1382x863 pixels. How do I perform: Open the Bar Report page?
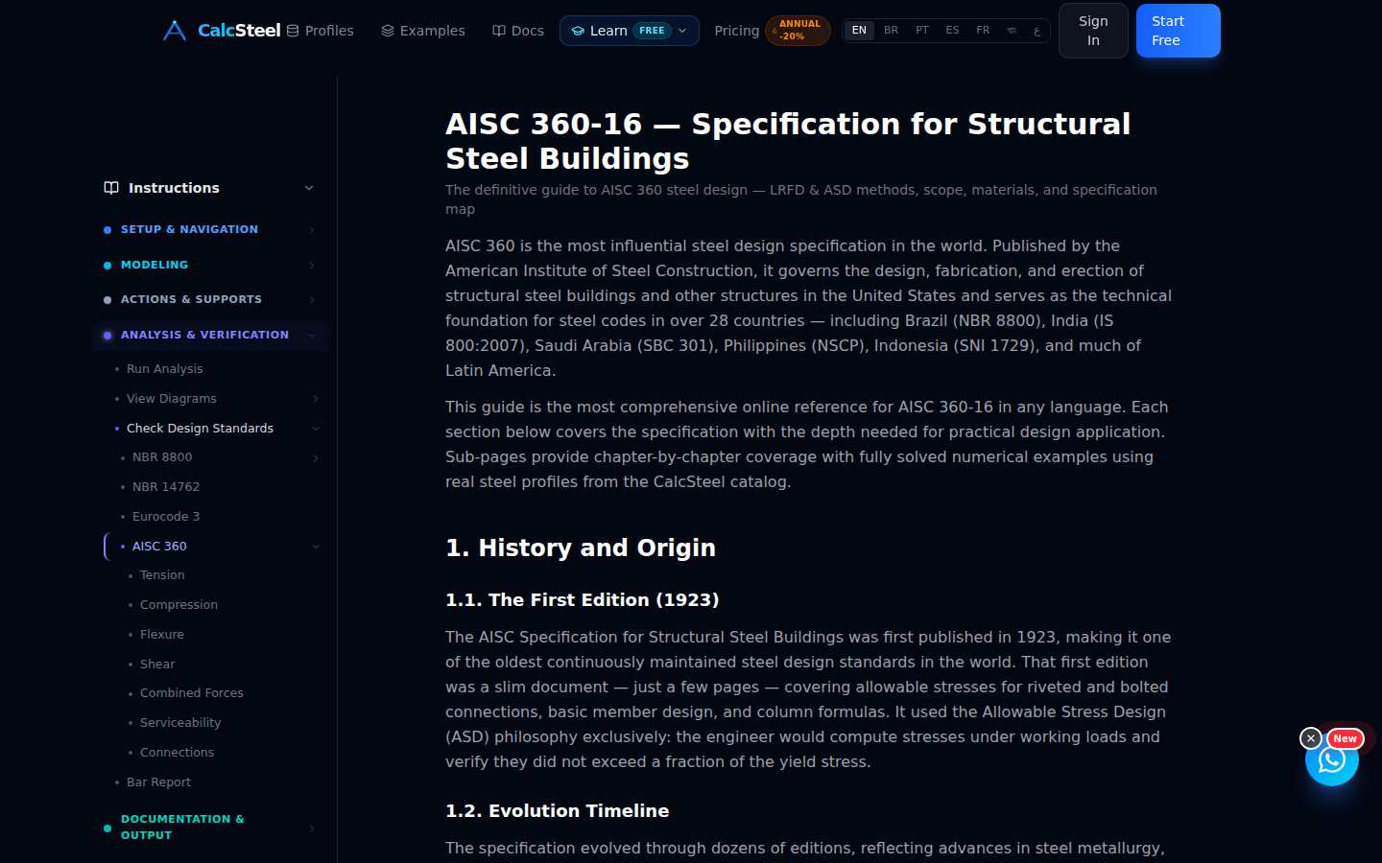pos(158,782)
